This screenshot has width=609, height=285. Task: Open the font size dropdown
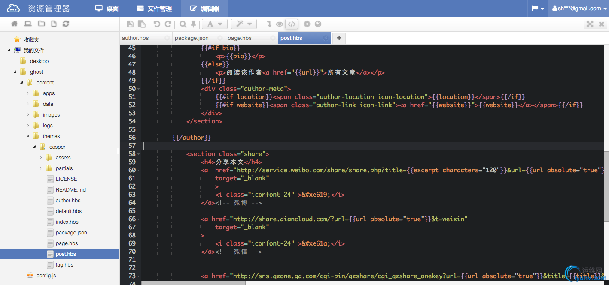[214, 24]
